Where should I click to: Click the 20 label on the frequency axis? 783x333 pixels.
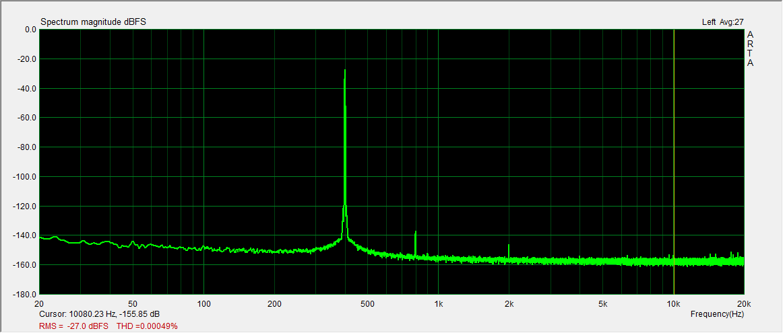pyautogui.click(x=39, y=303)
